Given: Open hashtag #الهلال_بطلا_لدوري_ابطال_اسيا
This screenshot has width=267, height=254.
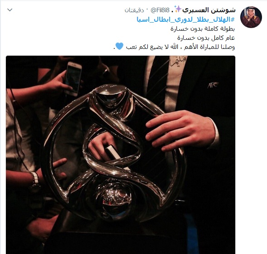Looking at the screenshot, I should pyautogui.click(x=186, y=19).
